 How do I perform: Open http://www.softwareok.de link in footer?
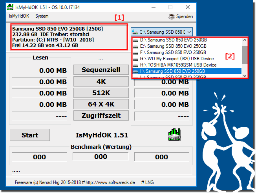pyautogui.click(x=110, y=182)
